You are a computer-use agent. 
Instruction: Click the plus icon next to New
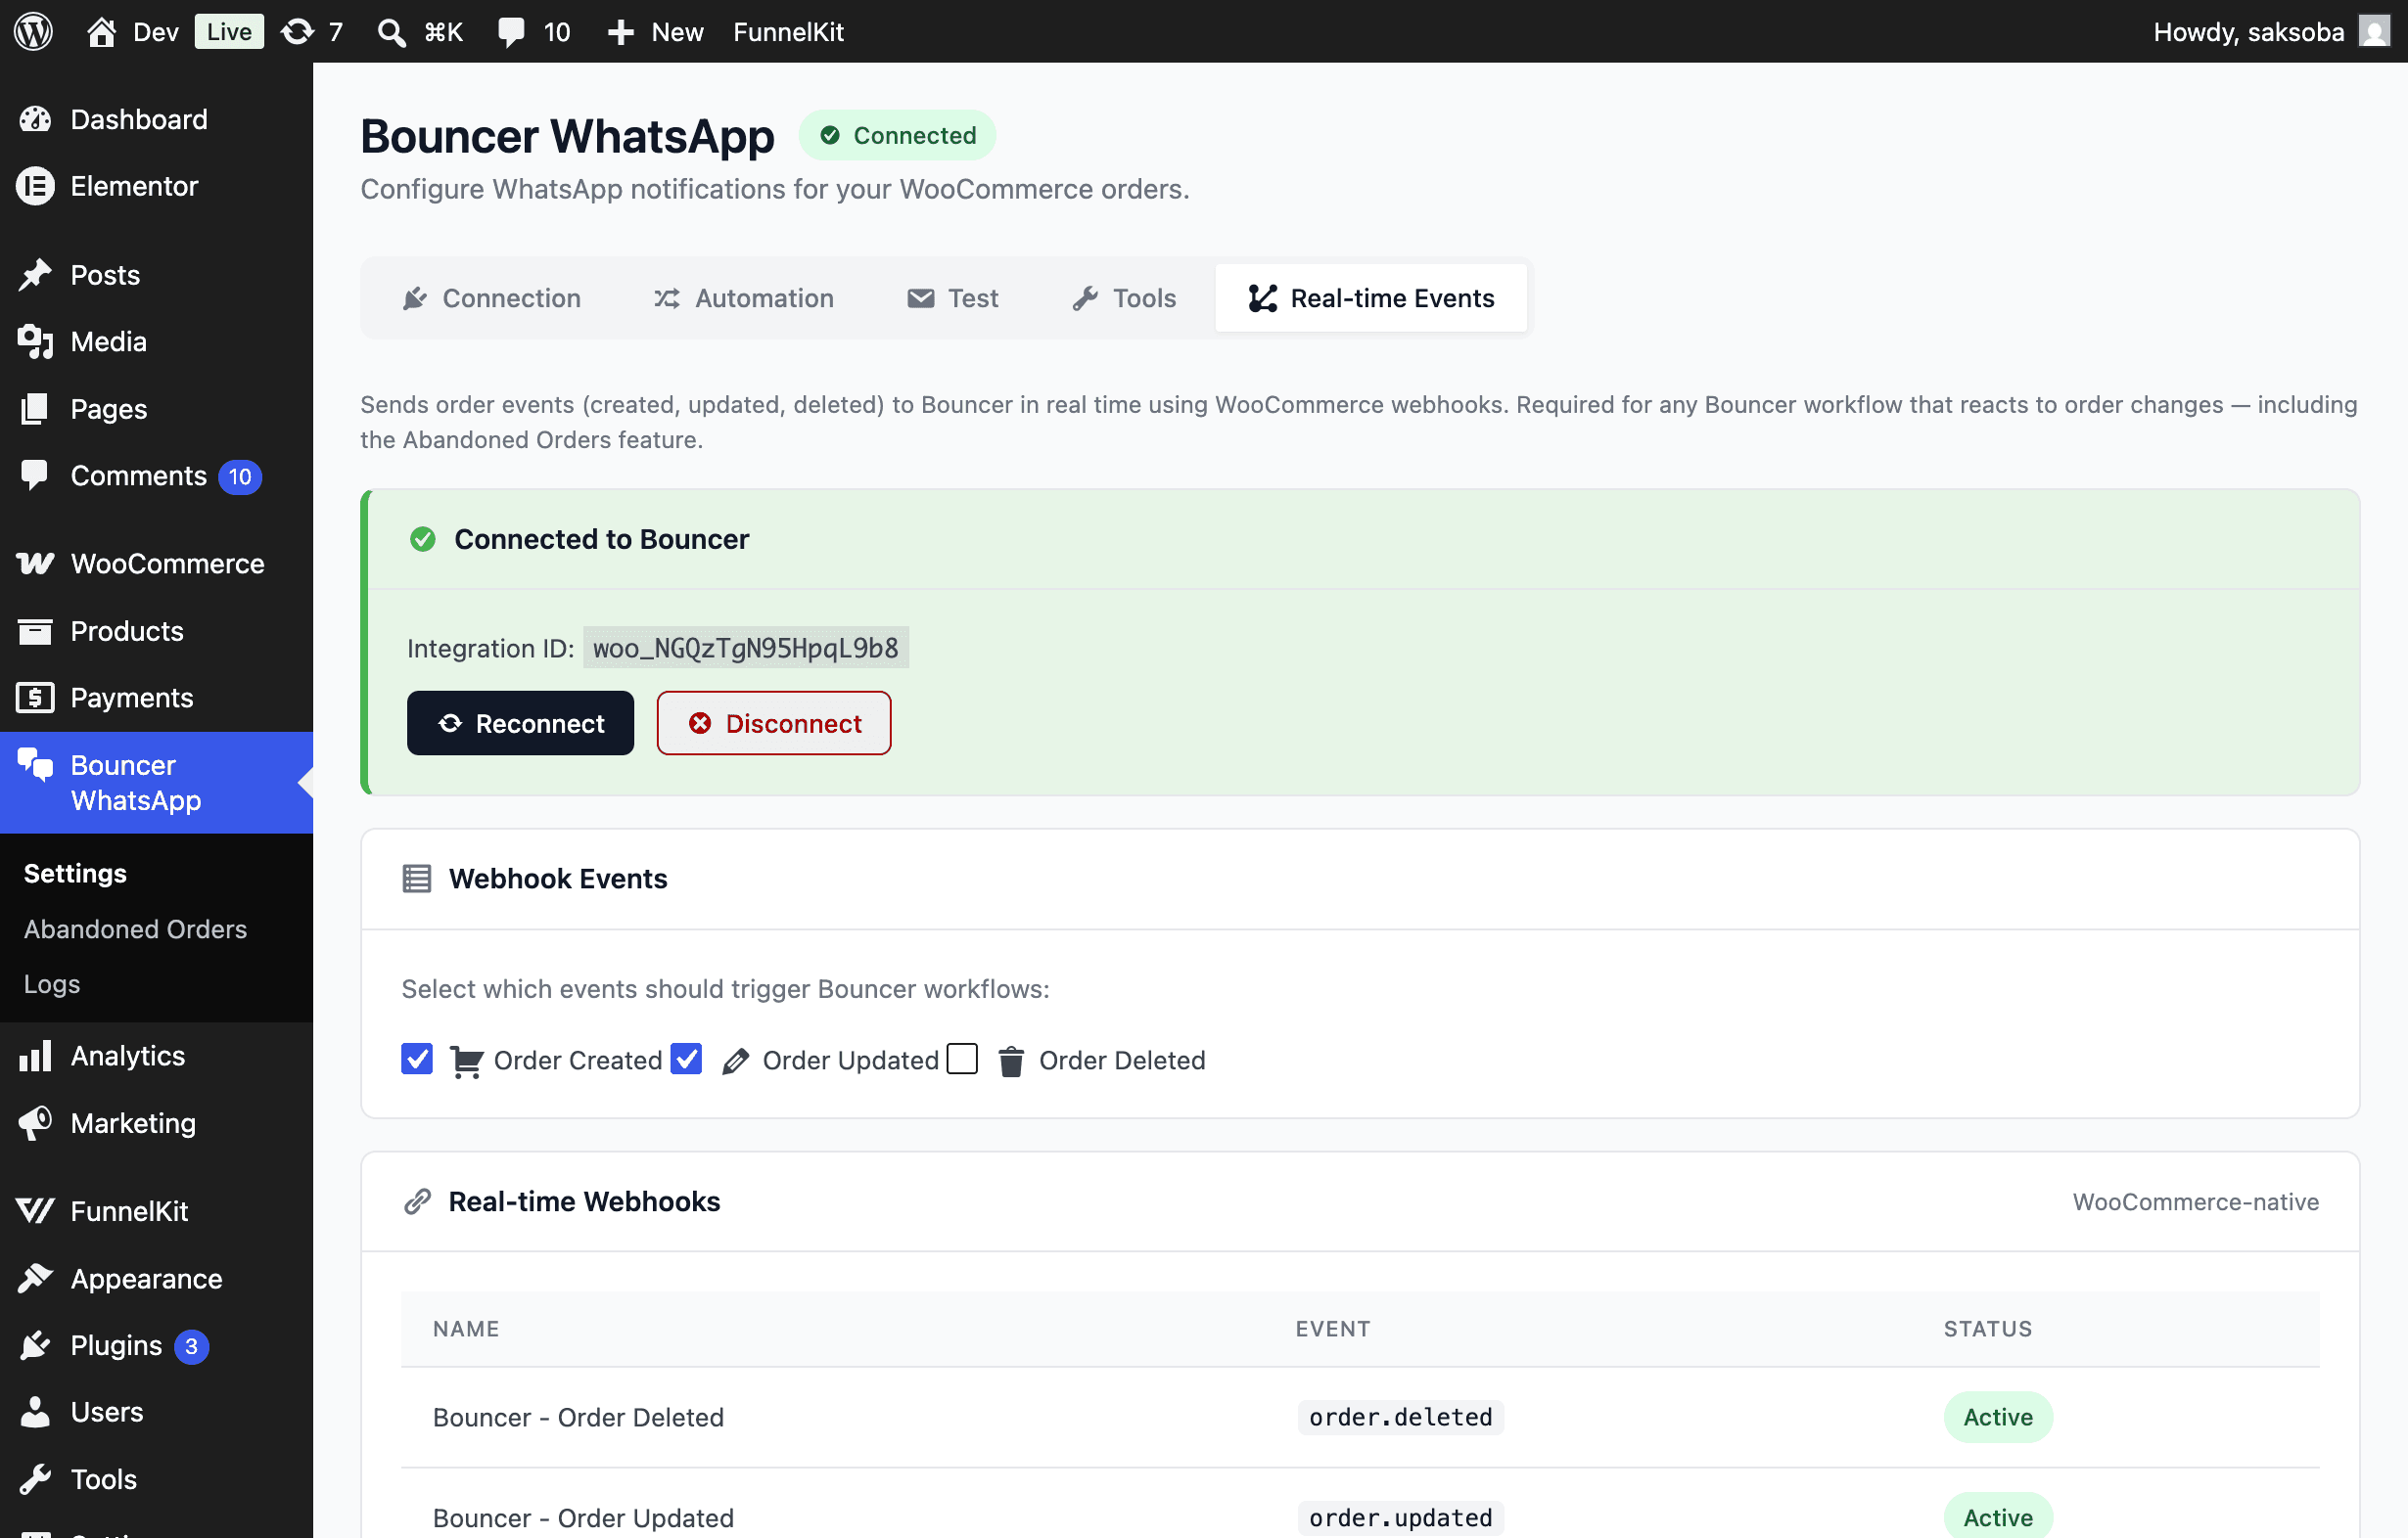(x=621, y=32)
